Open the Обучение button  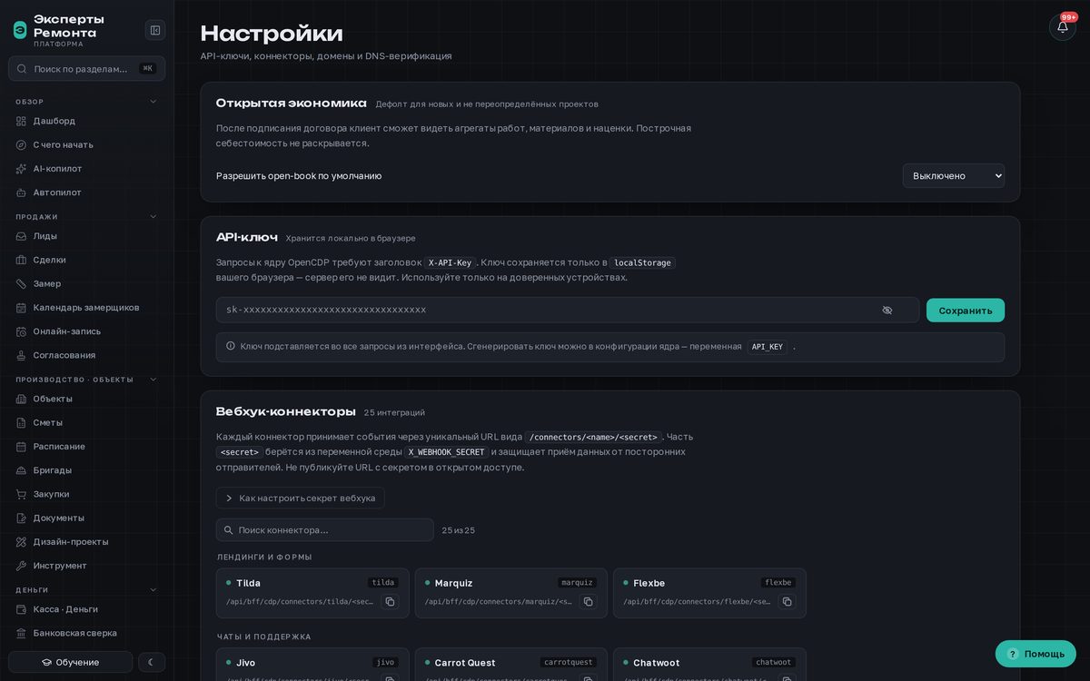[71, 662]
